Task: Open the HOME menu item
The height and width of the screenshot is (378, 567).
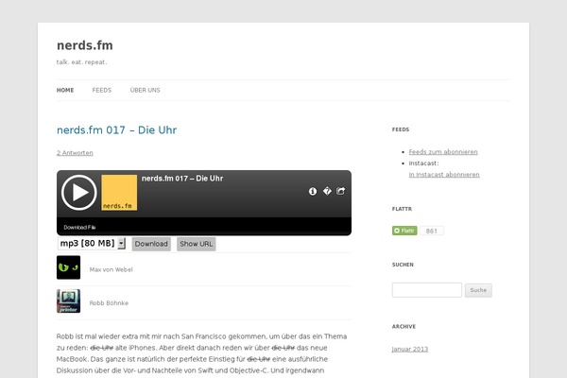Action: [x=65, y=90]
